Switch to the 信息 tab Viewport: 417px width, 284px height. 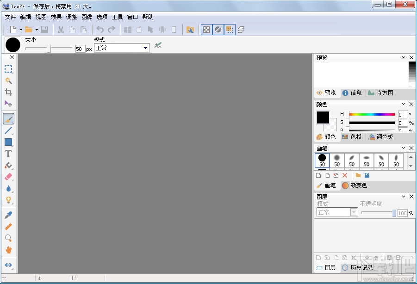[x=352, y=93]
